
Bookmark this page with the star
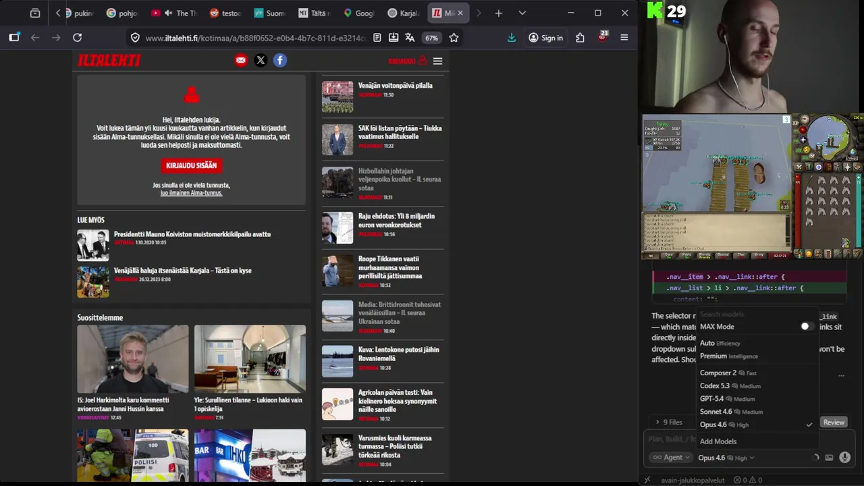click(454, 38)
